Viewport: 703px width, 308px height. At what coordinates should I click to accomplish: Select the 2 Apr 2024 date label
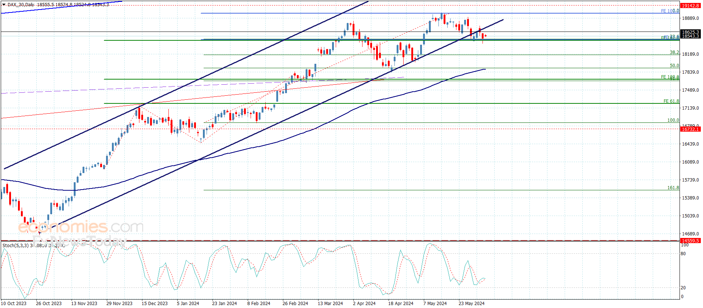click(364, 303)
